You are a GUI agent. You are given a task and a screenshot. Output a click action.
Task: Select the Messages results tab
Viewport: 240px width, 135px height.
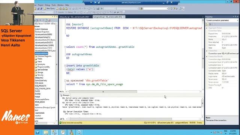pos(65,95)
